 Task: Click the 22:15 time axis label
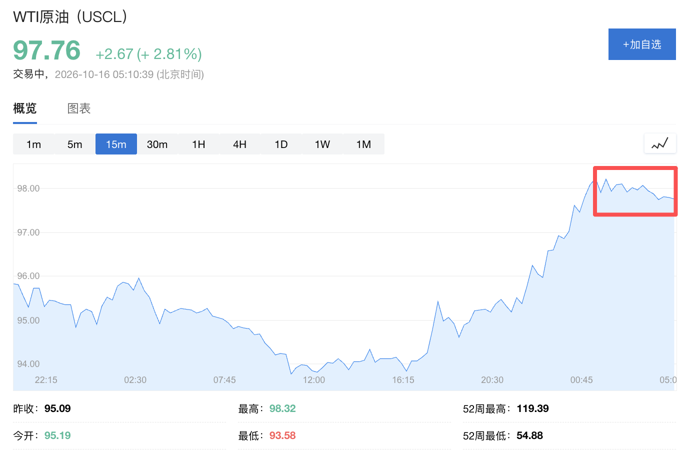(x=46, y=380)
